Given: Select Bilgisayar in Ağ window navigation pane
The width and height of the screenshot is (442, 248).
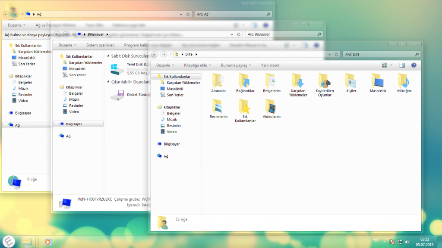Looking at the screenshot, I should tap(23, 113).
